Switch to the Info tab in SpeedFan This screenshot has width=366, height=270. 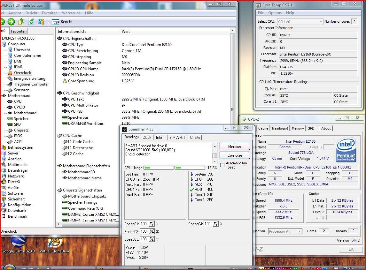pyautogui.click(x=159, y=138)
